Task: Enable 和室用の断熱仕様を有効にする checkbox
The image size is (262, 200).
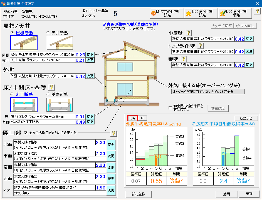Action: [170, 107]
